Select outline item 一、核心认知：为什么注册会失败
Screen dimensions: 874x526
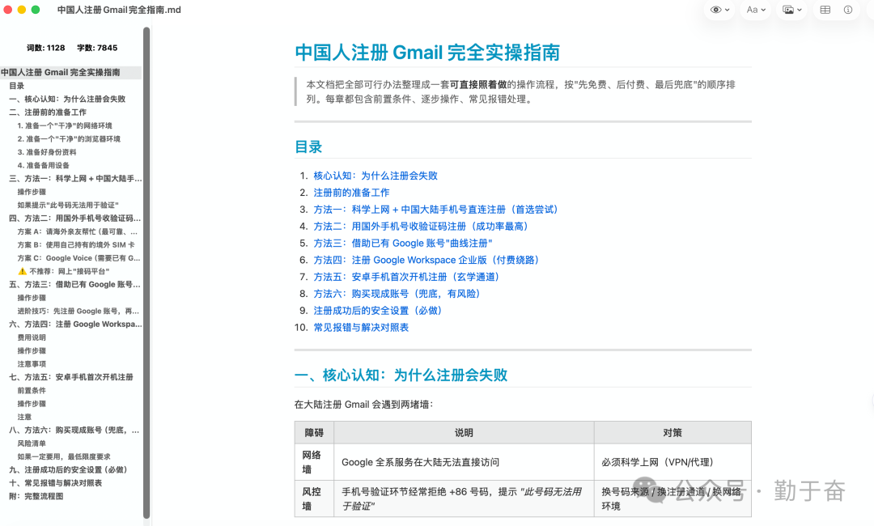coord(67,100)
